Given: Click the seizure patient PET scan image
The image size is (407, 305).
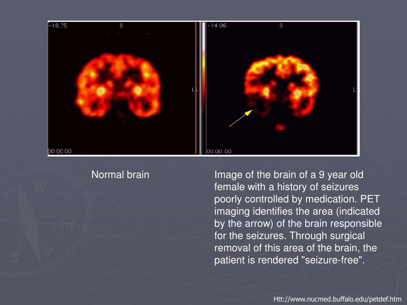Looking at the screenshot, I should [282, 88].
